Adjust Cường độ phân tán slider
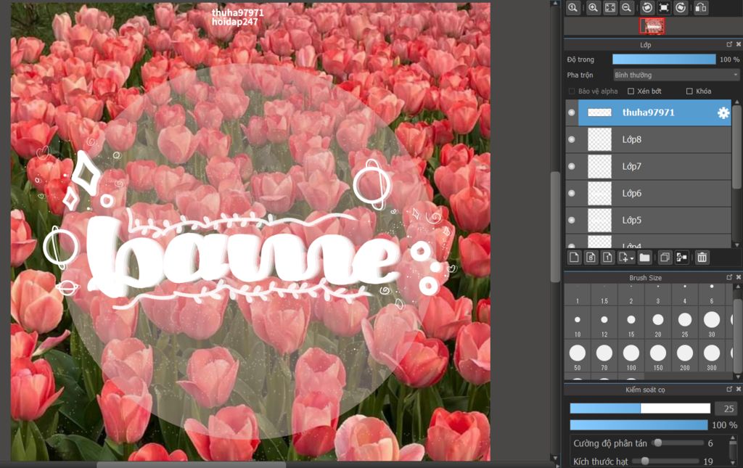This screenshot has height=468, width=743. [x=678, y=443]
